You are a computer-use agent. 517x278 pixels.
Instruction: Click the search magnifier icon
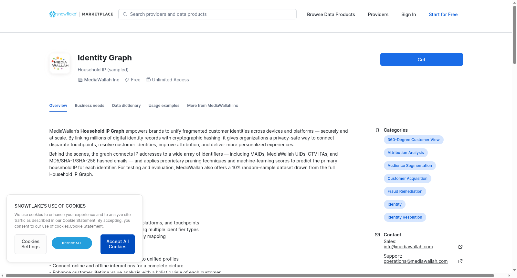pos(125,14)
